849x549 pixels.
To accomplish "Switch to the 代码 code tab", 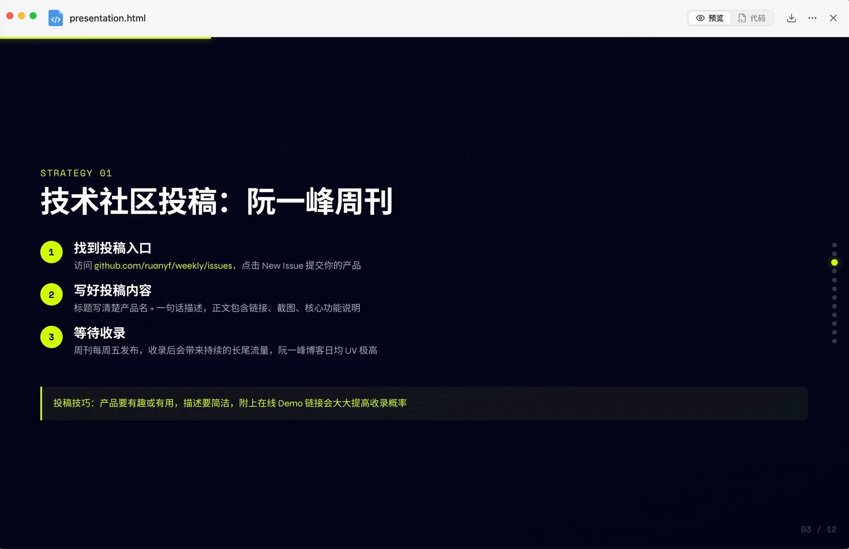I will [751, 18].
